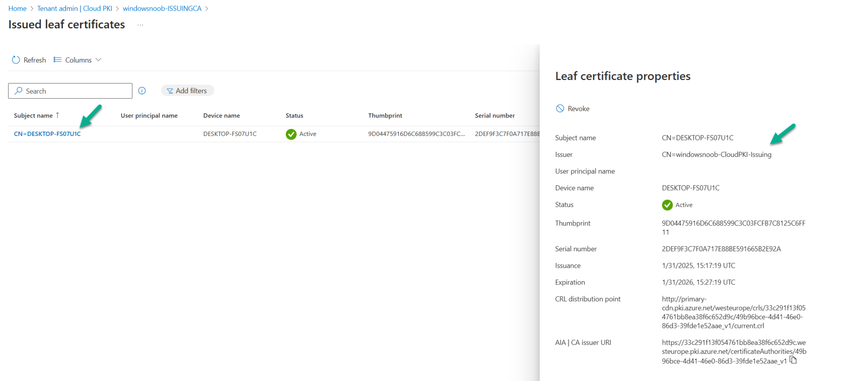Screen dimensions: 841x381
Task: Navigate to Home via the breadcrumb
Action: point(17,8)
